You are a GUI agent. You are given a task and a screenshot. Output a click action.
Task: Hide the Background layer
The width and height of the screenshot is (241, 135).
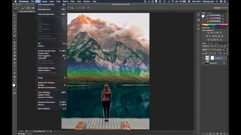[203, 63]
